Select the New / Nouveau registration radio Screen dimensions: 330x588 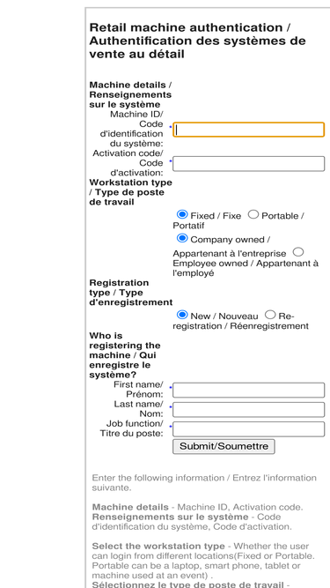(x=182, y=315)
